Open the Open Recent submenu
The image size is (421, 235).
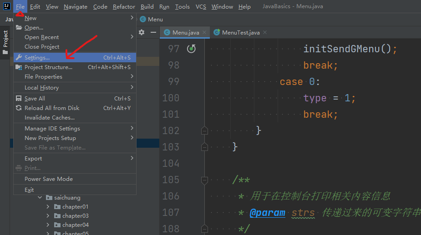[75, 37]
